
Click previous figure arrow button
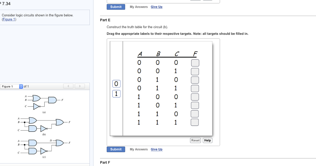pyautogui.click(x=69, y=86)
